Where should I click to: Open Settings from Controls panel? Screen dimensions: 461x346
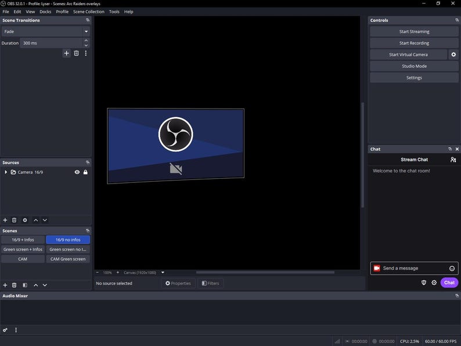point(414,78)
